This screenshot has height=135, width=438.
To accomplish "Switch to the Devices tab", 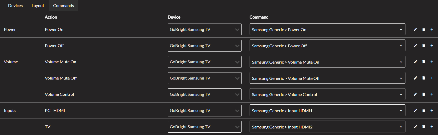I will click(16, 6).
